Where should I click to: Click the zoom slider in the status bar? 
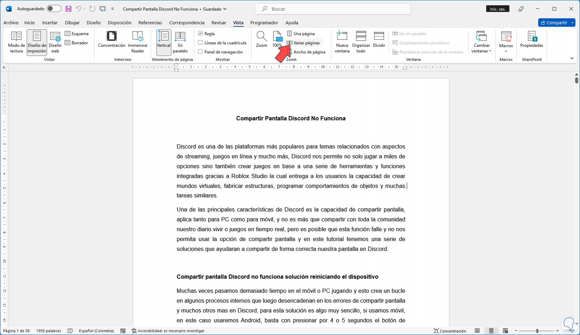tap(537, 331)
